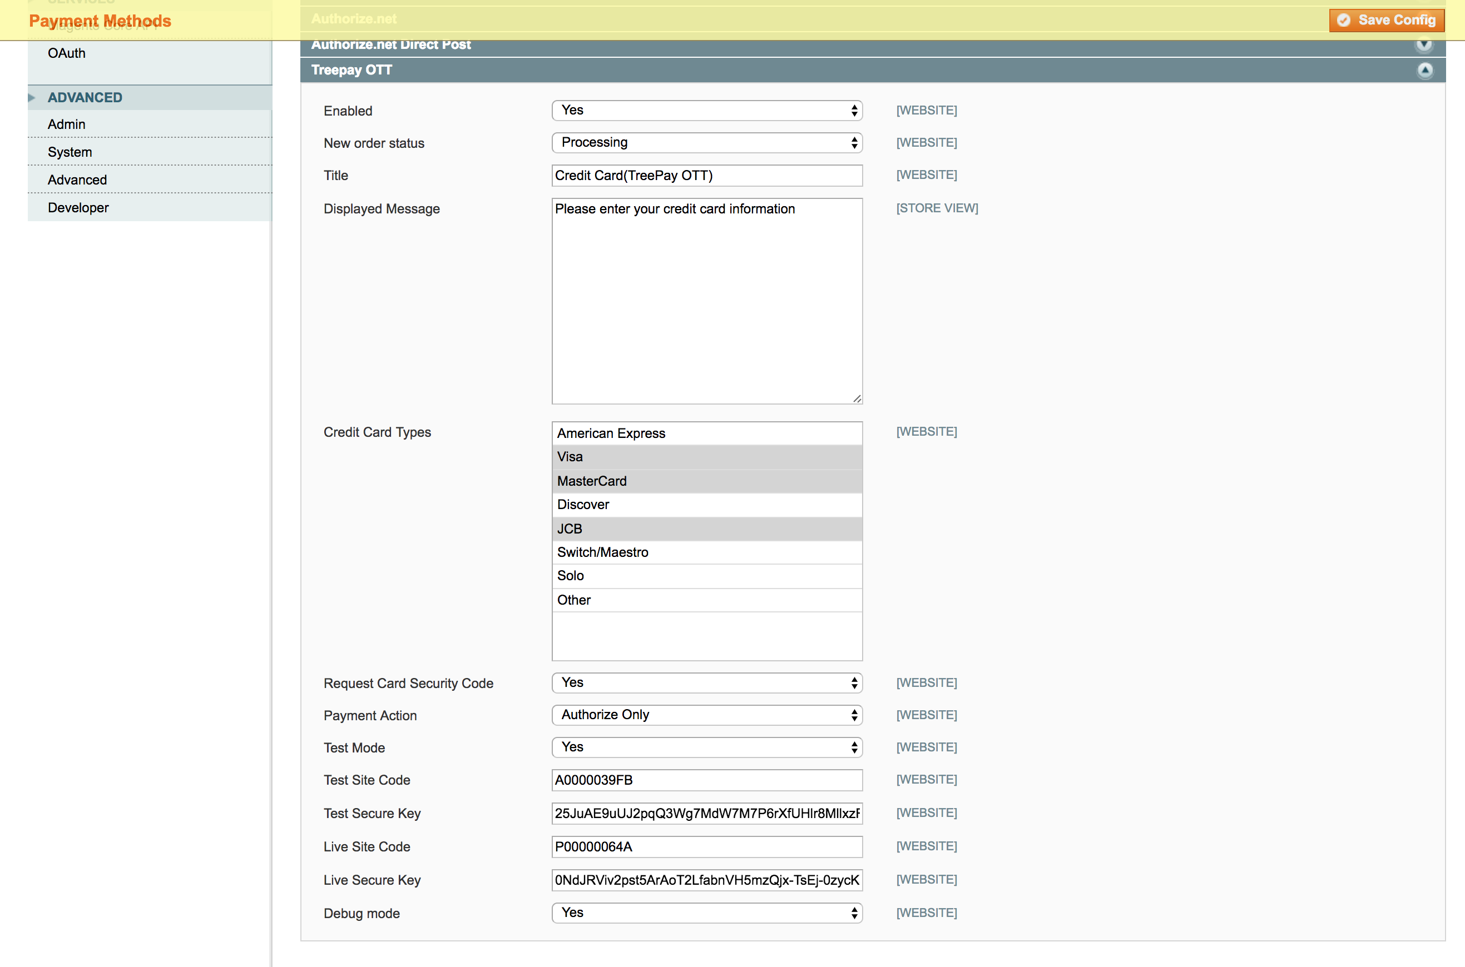Screen dimensions: 1465x967
Task: Click into the Title text field
Action: pos(706,175)
